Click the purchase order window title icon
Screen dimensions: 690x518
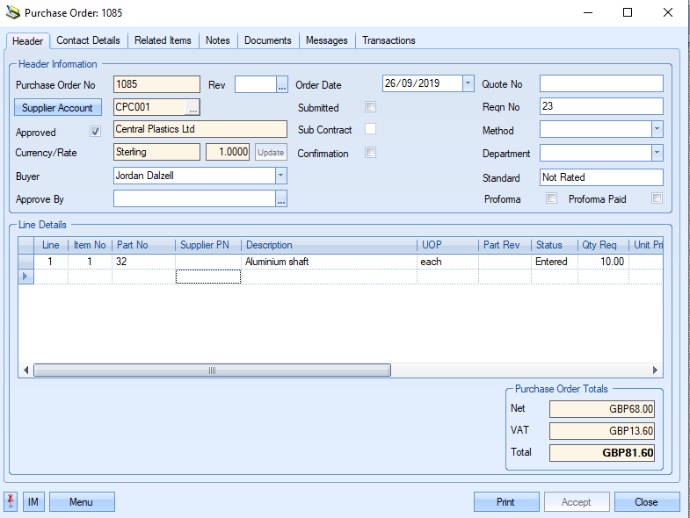pos(12,13)
